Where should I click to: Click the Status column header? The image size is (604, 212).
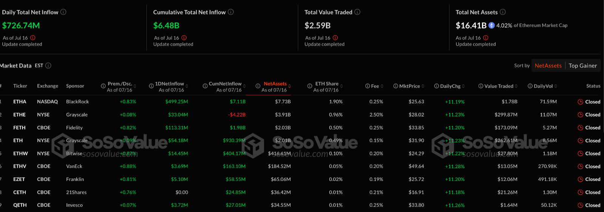coord(593,86)
